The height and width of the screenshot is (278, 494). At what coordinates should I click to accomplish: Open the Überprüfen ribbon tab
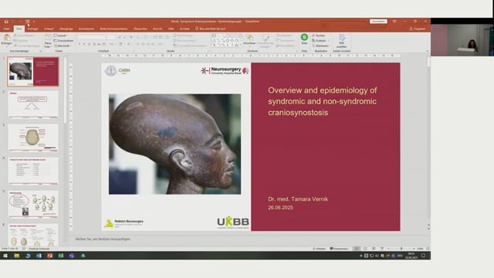click(140, 29)
